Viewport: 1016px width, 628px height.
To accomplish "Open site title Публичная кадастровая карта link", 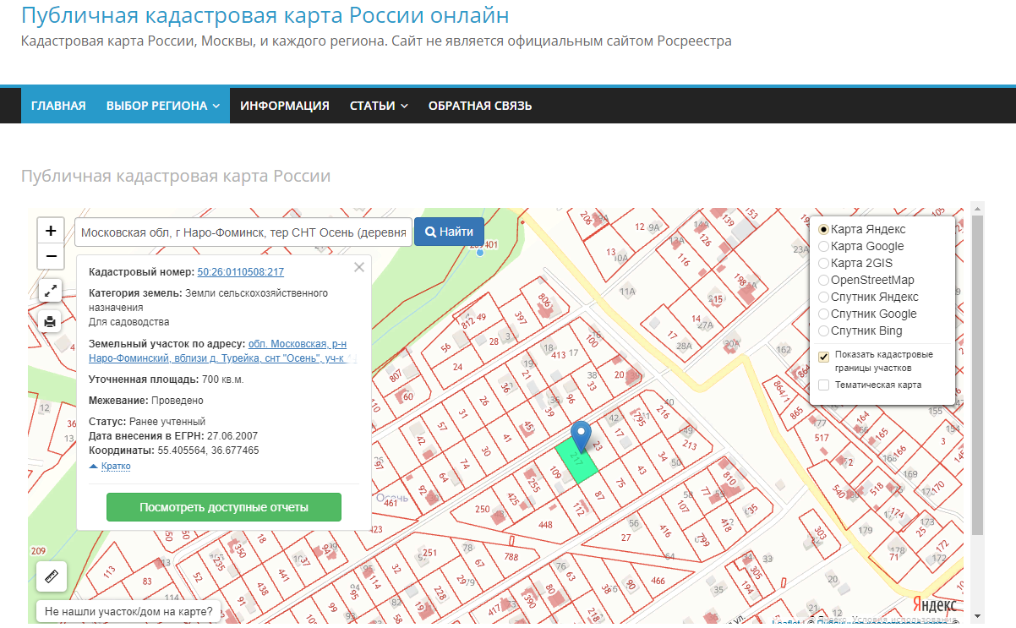I will [x=265, y=14].
